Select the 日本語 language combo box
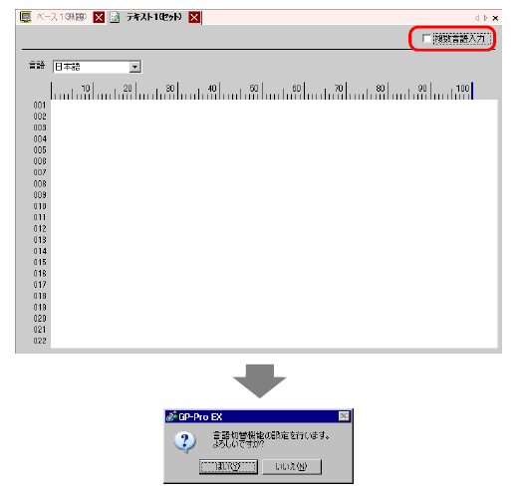 97,67
